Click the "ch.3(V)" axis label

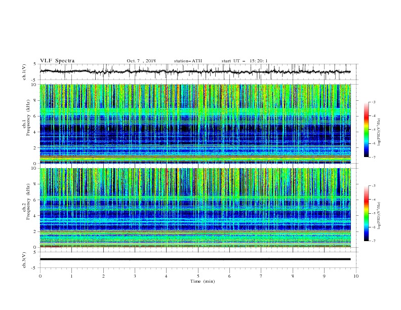(24, 260)
